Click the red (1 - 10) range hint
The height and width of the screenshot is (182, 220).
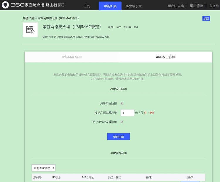click(x=149, y=113)
